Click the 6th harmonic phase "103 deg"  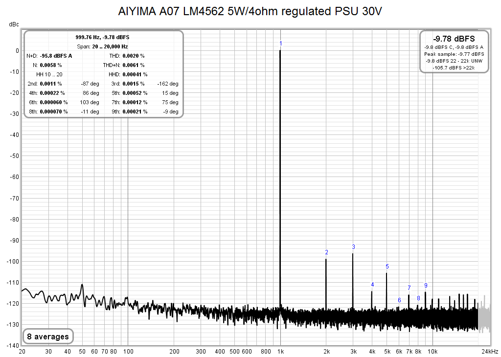pos(90,102)
